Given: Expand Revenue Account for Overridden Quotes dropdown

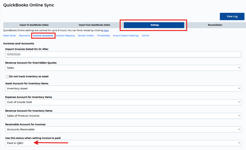Looking at the screenshot, I should (123, 68).
